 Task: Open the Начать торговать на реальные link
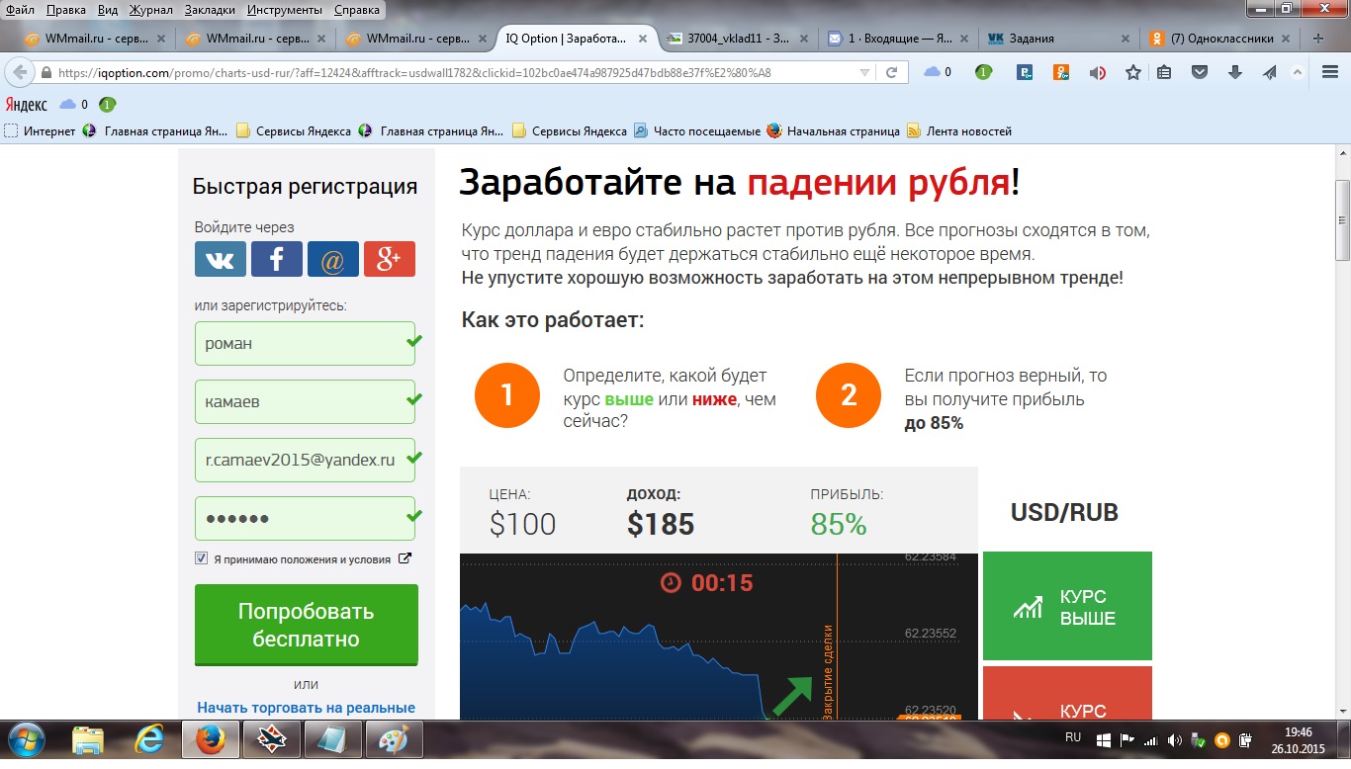click(307, 708)
